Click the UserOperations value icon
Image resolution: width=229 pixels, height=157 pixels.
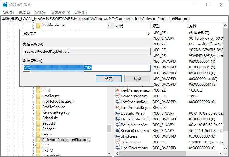[x=118, y=148]
